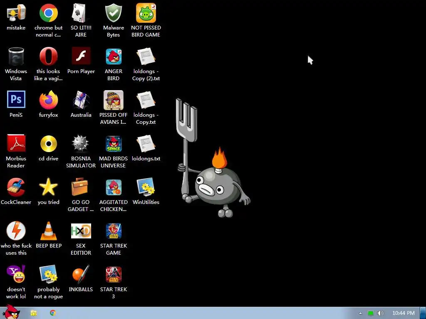Select the 'you tried' gold star

[x=48, y=187]
